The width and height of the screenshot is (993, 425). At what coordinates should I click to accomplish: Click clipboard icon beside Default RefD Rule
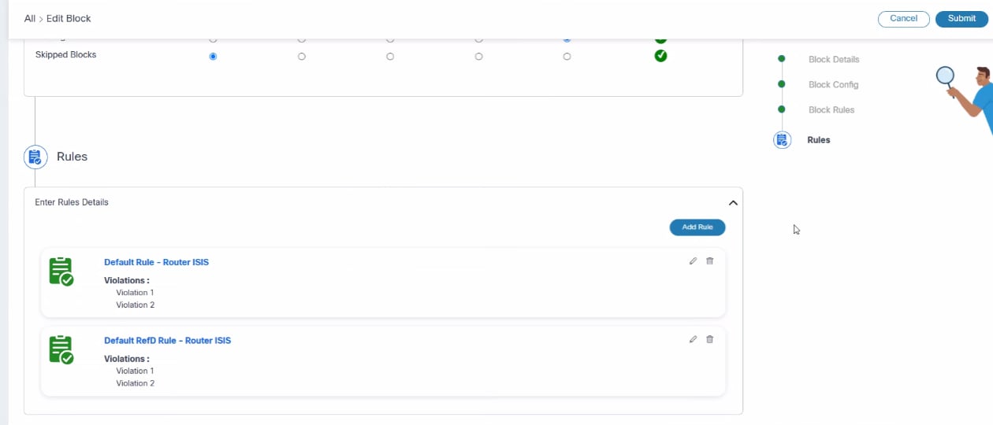61,349
